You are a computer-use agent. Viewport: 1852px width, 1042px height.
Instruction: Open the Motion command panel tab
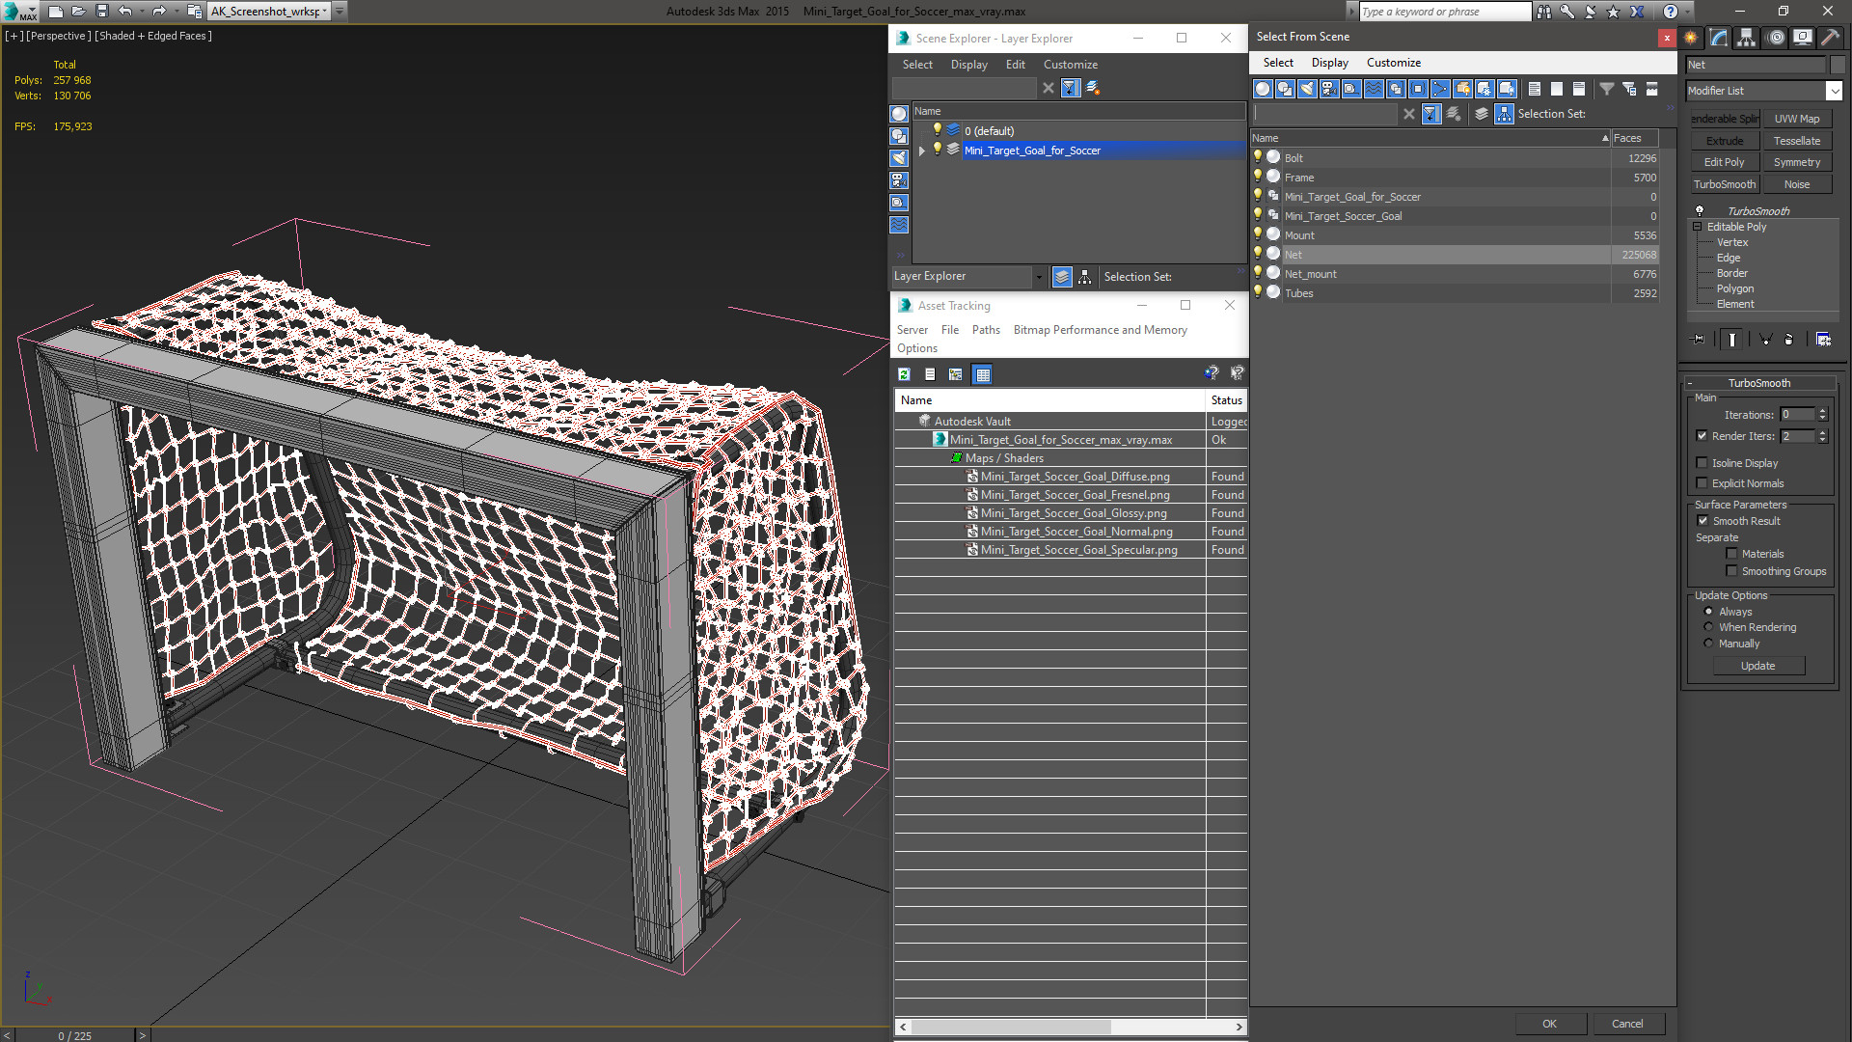[x=1776, y=38]
